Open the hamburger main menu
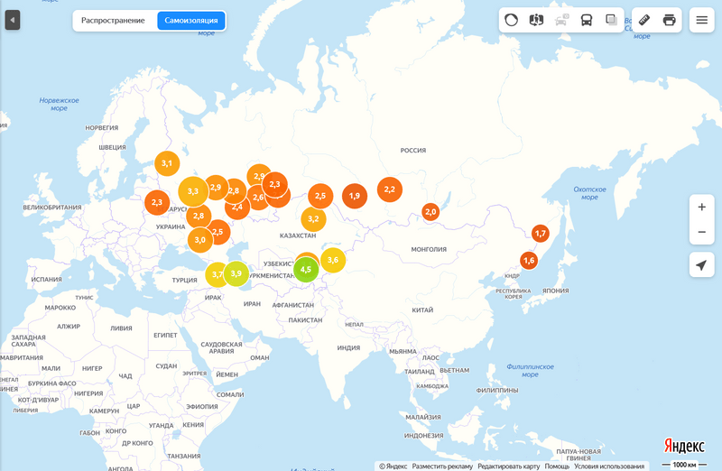The height and width of the screenshot is (471, 722). tap(702, 20)
